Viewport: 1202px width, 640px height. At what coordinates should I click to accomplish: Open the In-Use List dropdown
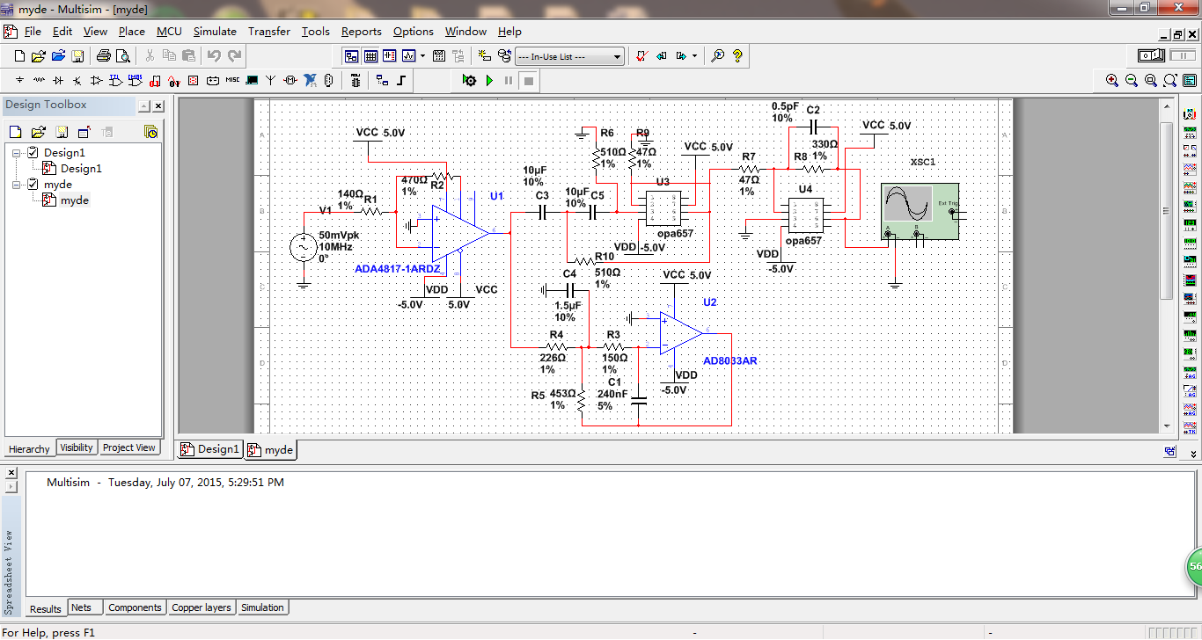click(x=617, y=56)
